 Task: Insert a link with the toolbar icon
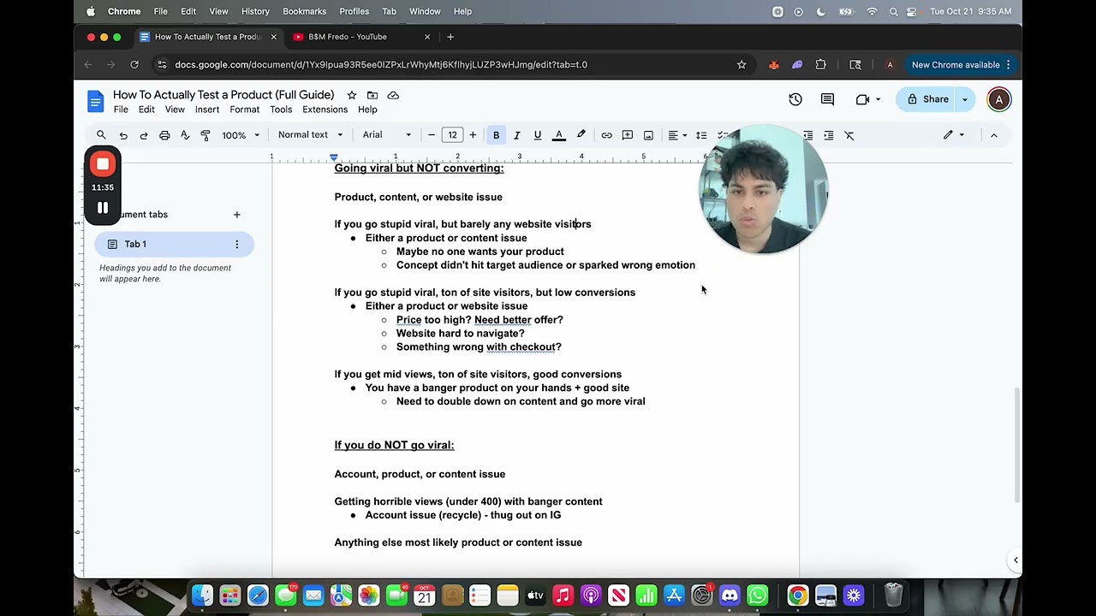[x=606, y=135]
